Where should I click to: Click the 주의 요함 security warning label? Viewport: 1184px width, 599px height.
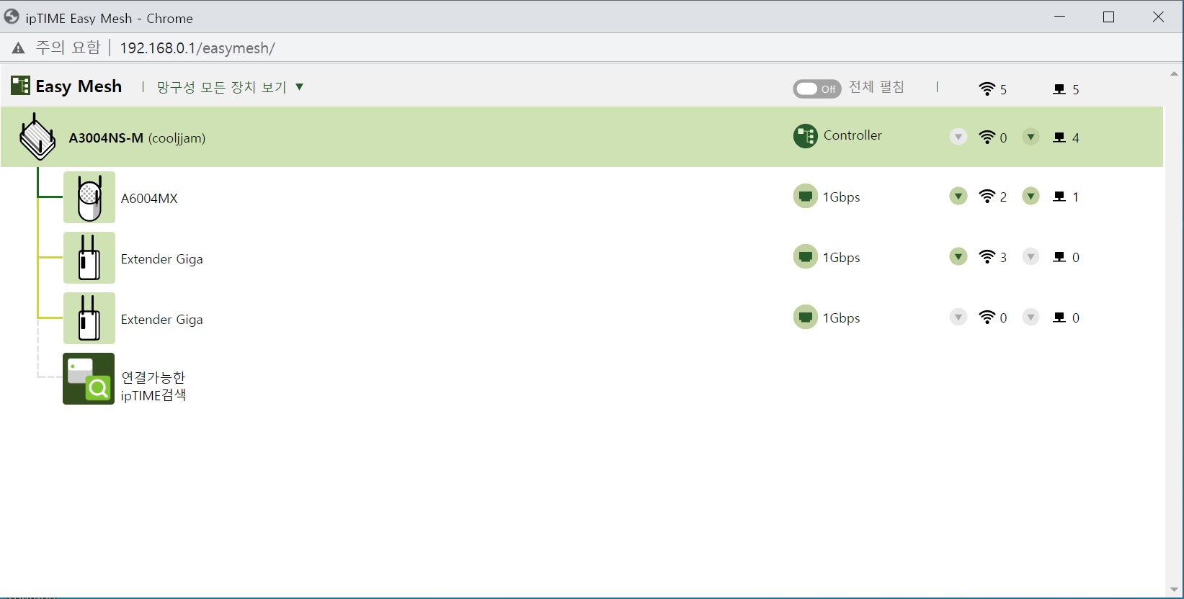68,48
